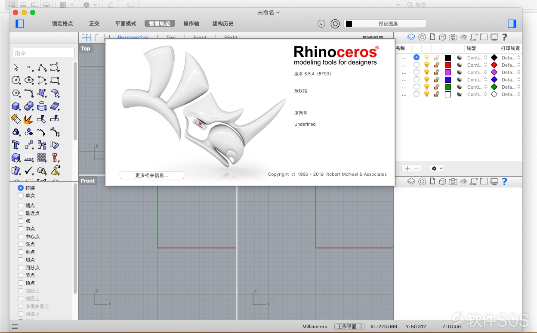
Task: Toggle 平面模式 planar mode
Action: (x=126, y=24)
